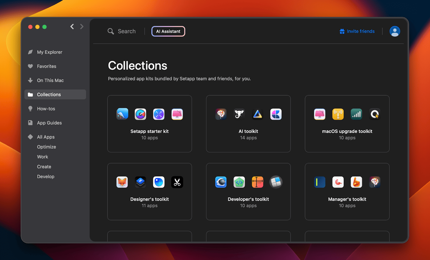Click the search magnifier icon
The height and width of the screenshot is (260, 430).
(x=111, y=31)
